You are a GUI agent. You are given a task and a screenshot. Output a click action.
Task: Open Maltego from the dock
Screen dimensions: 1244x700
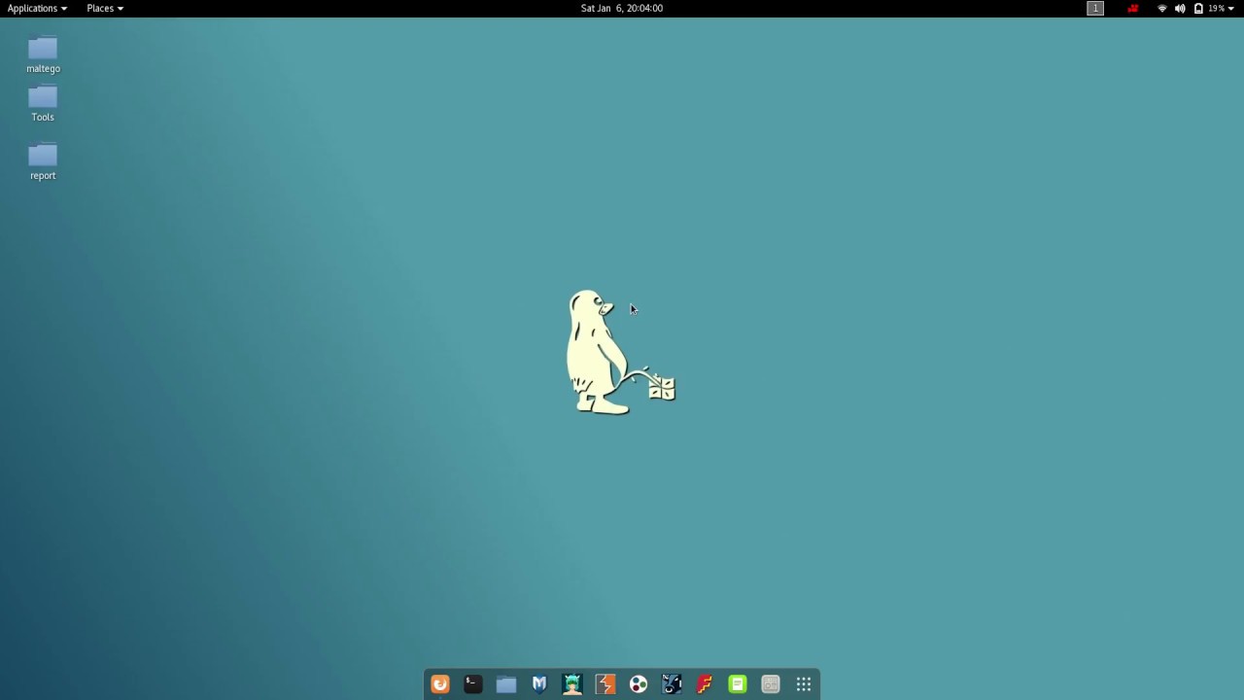pyautogui.click(x=639, y=684)
